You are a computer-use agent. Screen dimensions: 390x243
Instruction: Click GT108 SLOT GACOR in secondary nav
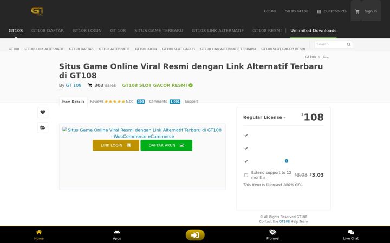point(179,49)
